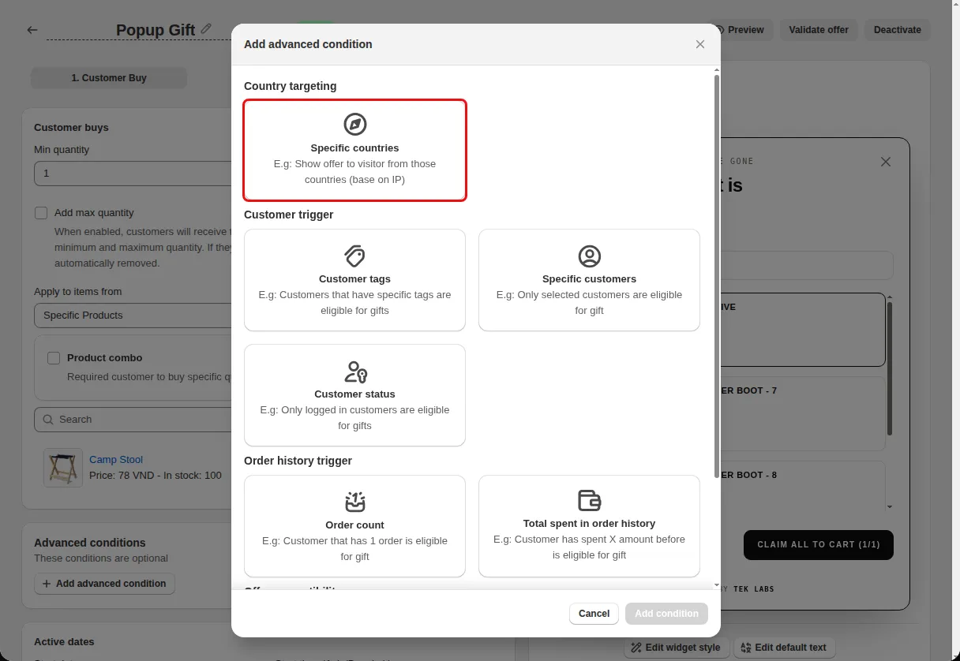Click the Add advanced condition button
The width and height of the screenshot is (960, 661).
coord(104,584)
